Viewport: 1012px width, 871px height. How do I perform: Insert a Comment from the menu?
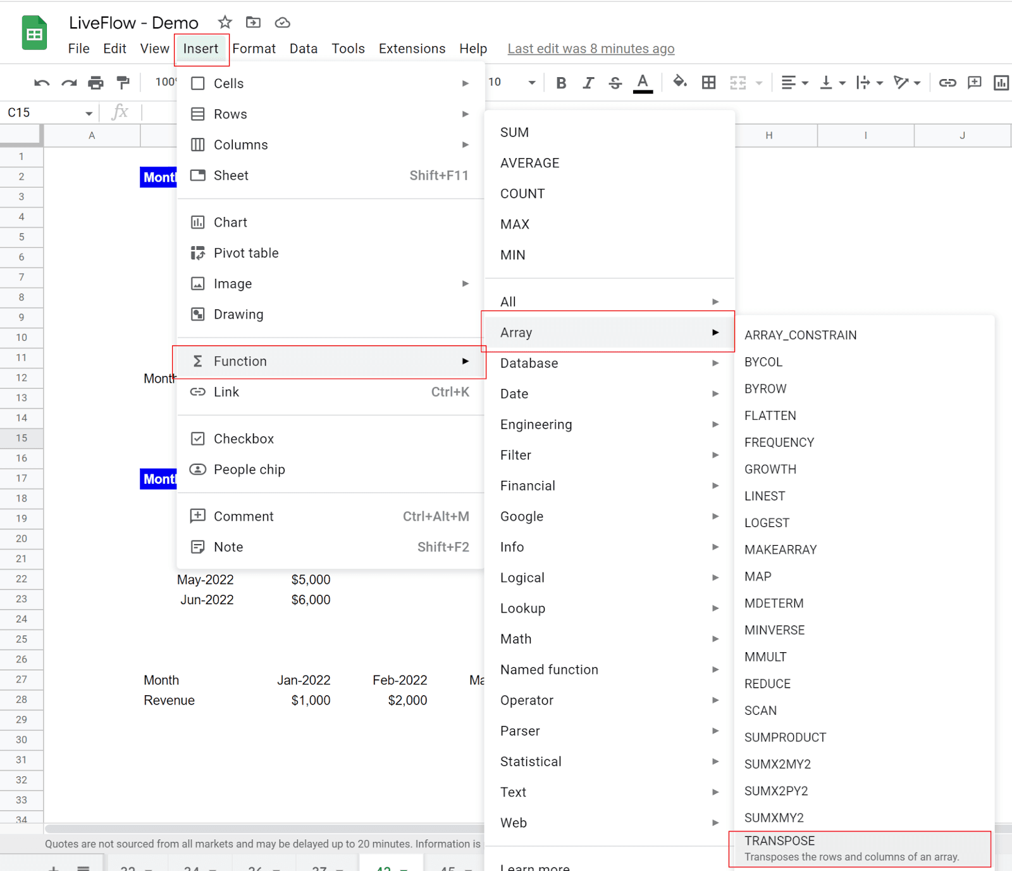click(331, 516)
